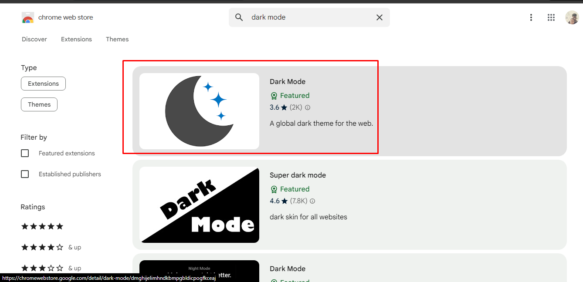583x282 pixels.
Task: Switch to the Themes tab
Action: pos(117,39)
